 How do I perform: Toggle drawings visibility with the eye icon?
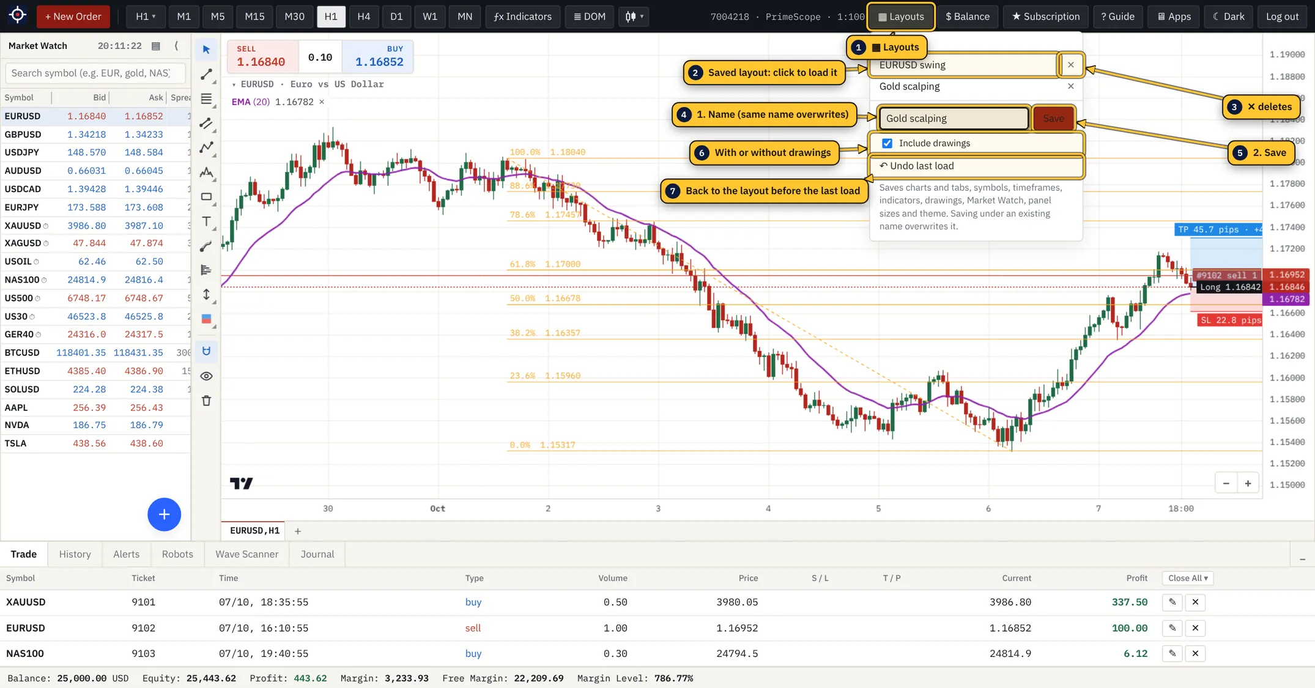pos(207,376)
